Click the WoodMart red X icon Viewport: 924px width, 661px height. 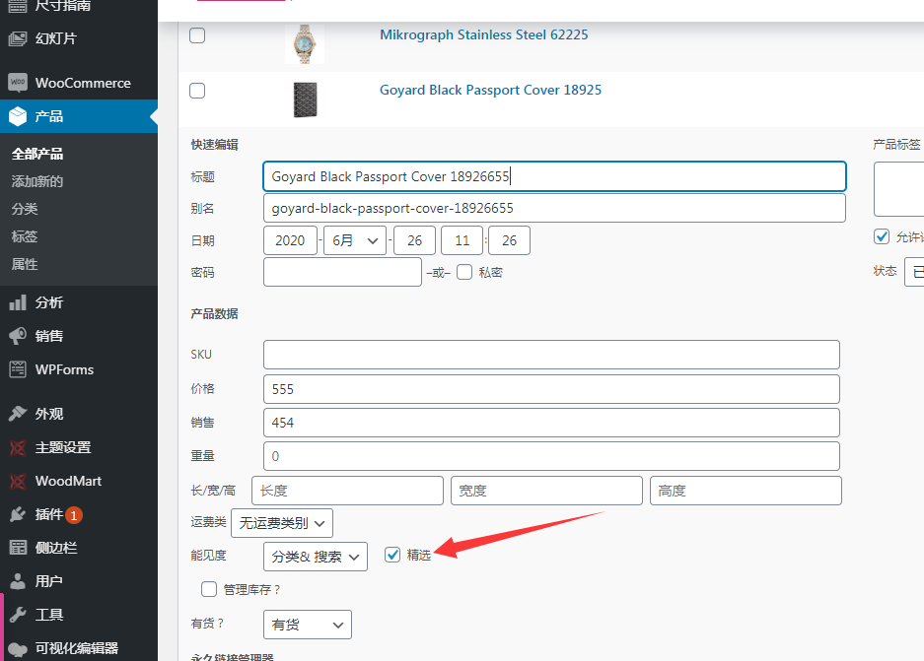[x=18, y=481]
